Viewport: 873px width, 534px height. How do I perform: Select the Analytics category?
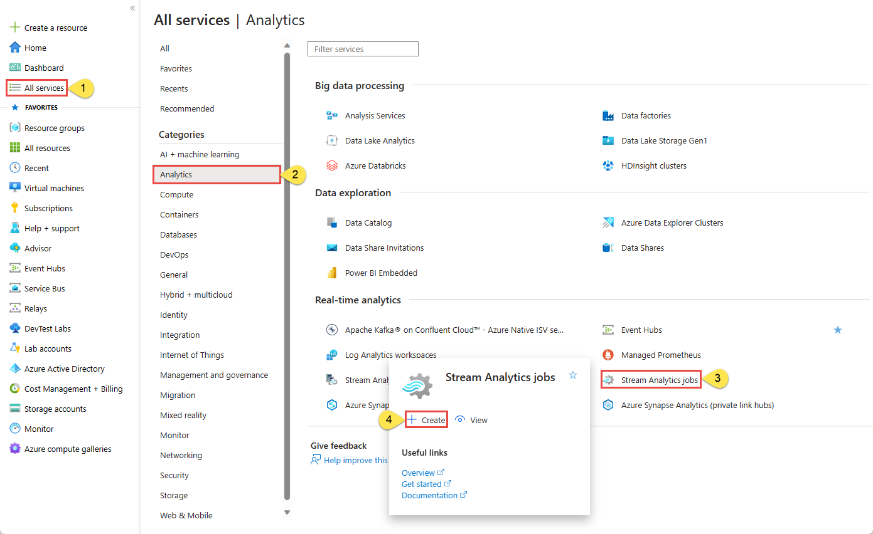[217, 174]
